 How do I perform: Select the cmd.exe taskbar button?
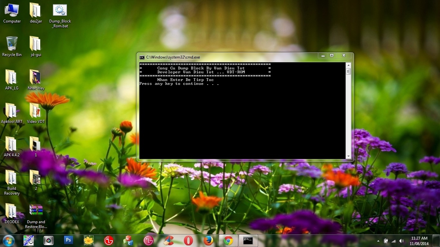click(x=248, y=240)
